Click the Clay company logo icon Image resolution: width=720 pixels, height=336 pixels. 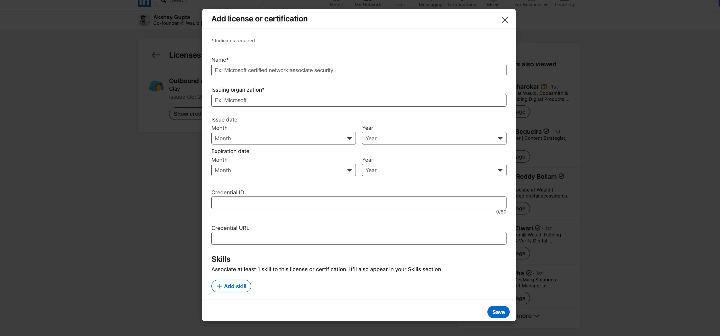[156, 86]
